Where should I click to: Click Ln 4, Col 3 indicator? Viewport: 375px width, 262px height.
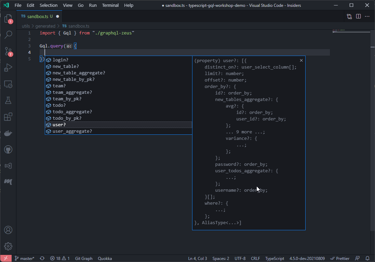(198, 259)
